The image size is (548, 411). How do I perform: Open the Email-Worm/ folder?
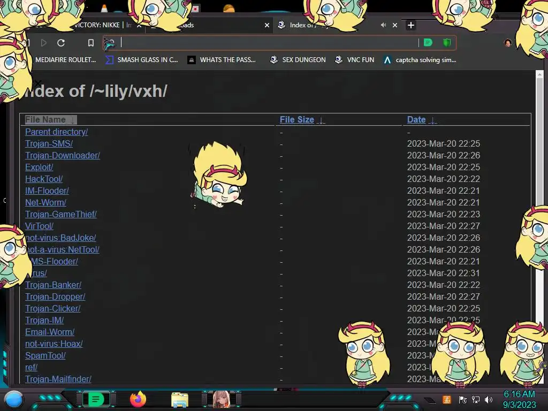click(x=50, y=332)
